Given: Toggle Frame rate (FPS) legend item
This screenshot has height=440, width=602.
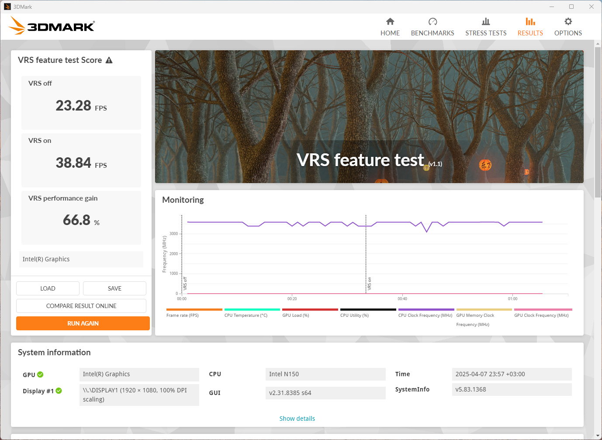Looking at the screenshot, I should [182, 315].
